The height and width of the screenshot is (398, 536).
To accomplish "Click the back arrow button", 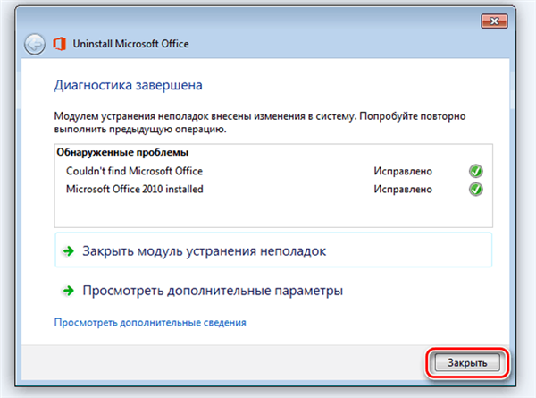I will 35,44.
